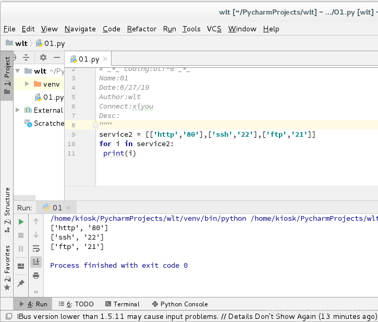Viewport: 378px width, 322px height.
Task: Open the Tools menu
Action: (x=191, y=29)
